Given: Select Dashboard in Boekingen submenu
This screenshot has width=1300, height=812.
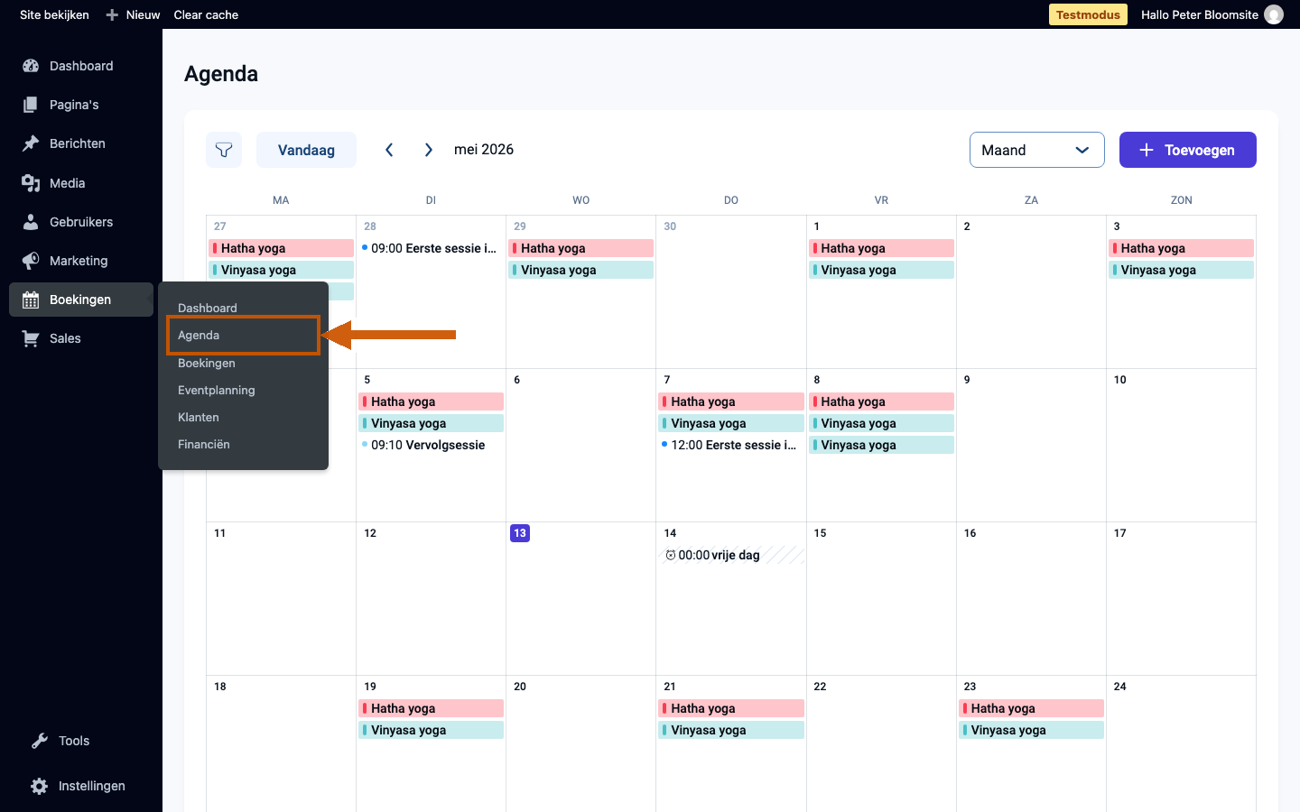Looking at the screenshot, I should [208, 308].
